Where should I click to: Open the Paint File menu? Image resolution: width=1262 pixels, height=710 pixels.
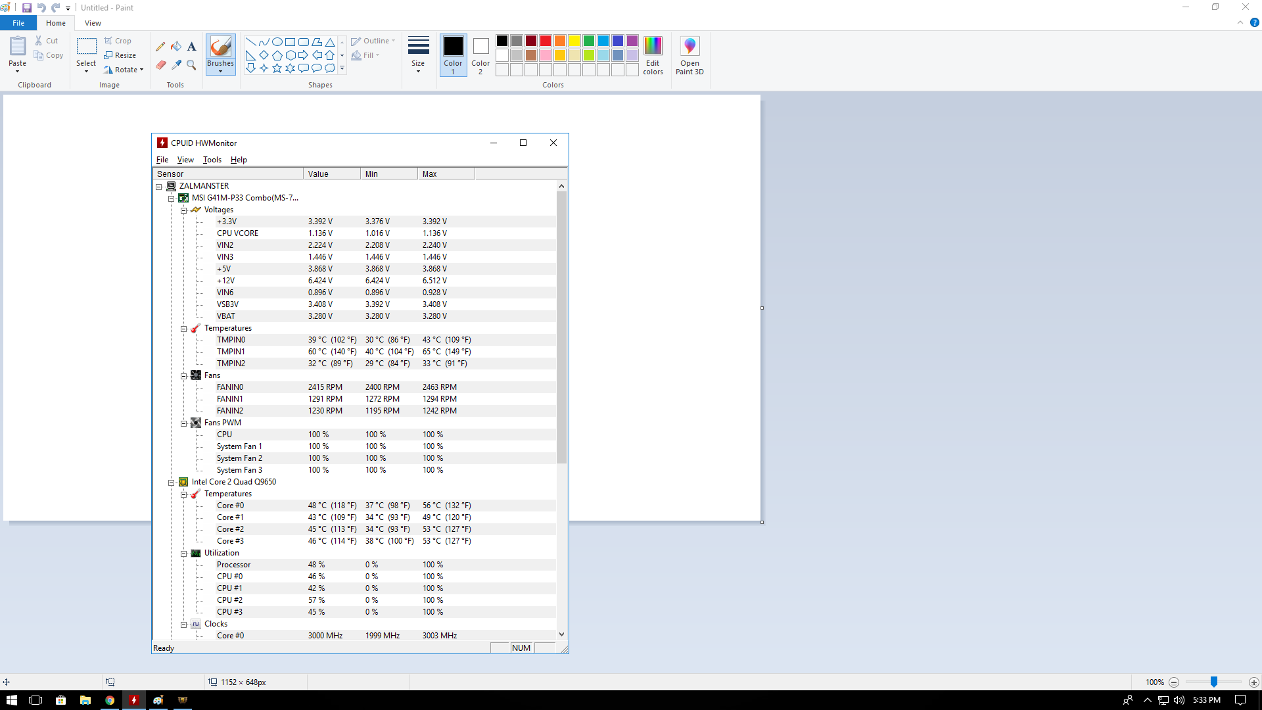pyautogui.click(x=18, y=23)
